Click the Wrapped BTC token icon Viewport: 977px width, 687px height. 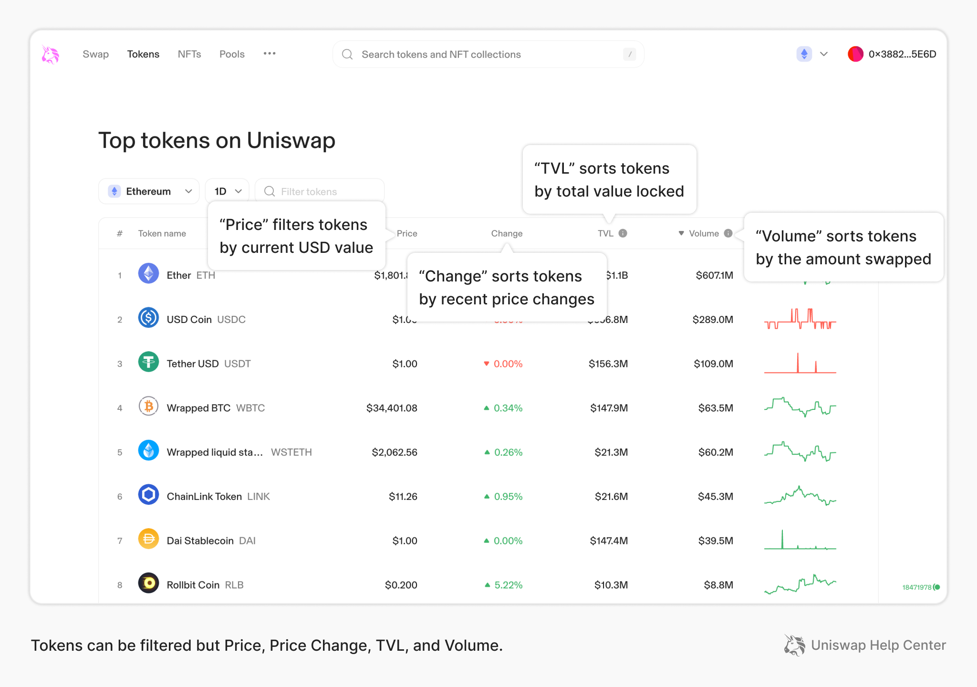tap(148, 406)
